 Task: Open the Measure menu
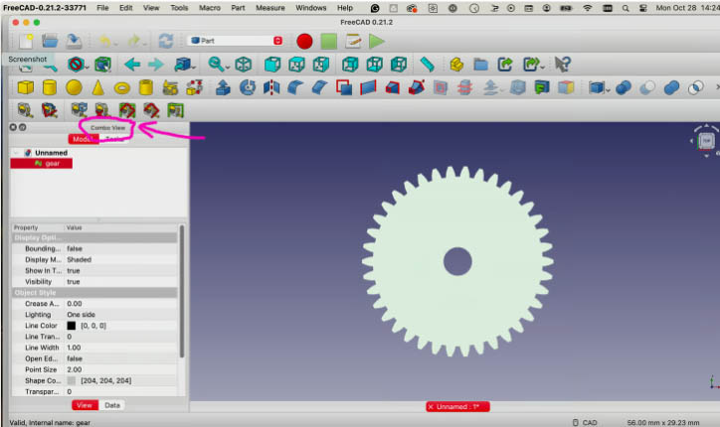(x=270, y=8)
